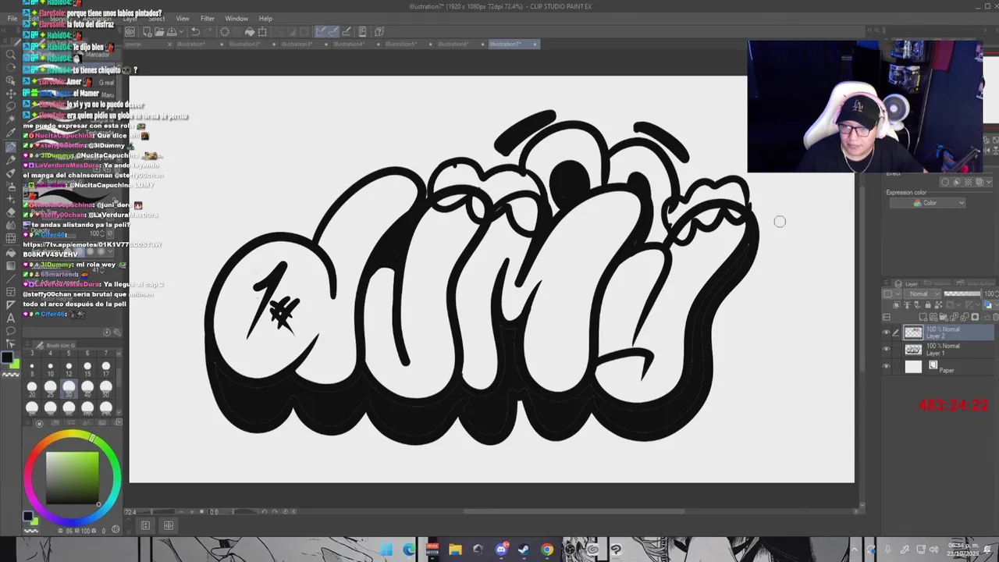
Task: Click the Open file toolbar icon
Action: pos(159,31)
